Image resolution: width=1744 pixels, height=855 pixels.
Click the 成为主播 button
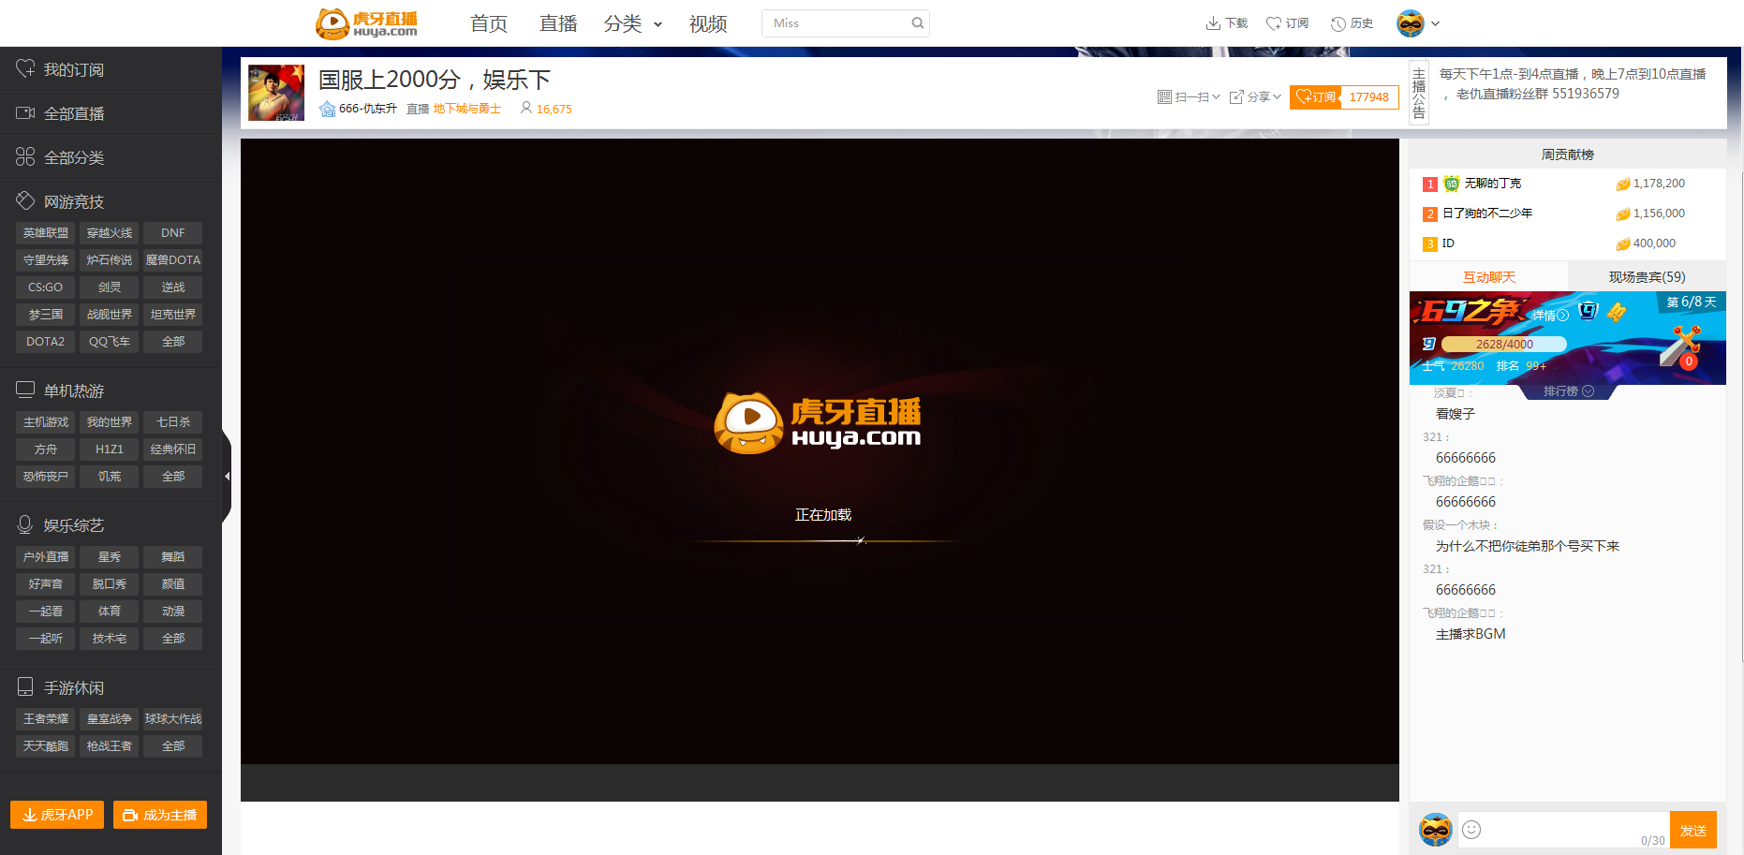(160, 815)
